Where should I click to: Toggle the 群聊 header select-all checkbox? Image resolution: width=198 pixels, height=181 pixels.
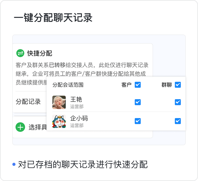coord(178,85)
